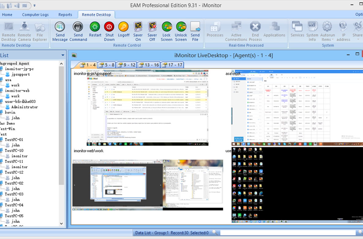Open the imonitor-web\work desktop thumbnail
The width and height of the screenshot is (363, 239).
click(x=148, y=185)
